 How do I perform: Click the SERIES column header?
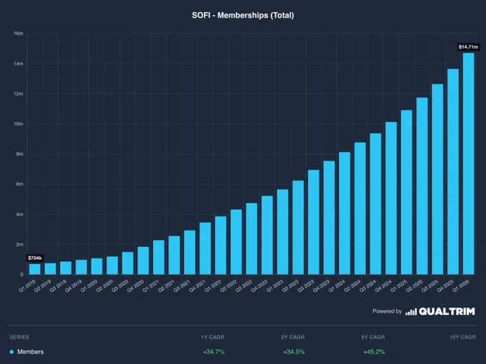tap(19, 337)
